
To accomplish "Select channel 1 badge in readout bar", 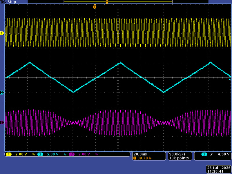I will [x=9, y=154].
